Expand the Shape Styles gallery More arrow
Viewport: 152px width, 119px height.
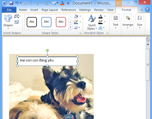tap(70, 27)
